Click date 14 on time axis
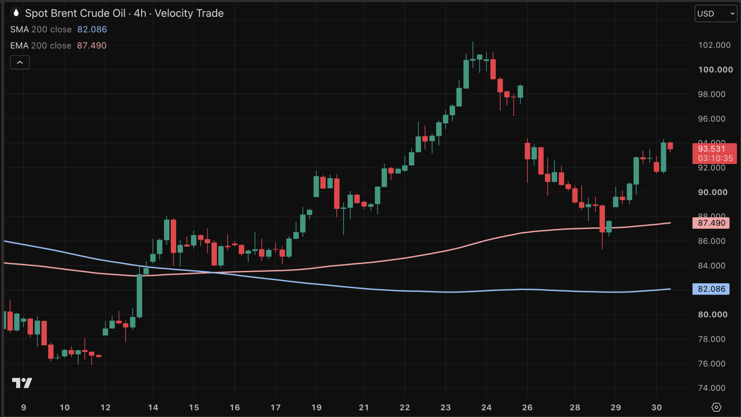 tap(153, 407)
